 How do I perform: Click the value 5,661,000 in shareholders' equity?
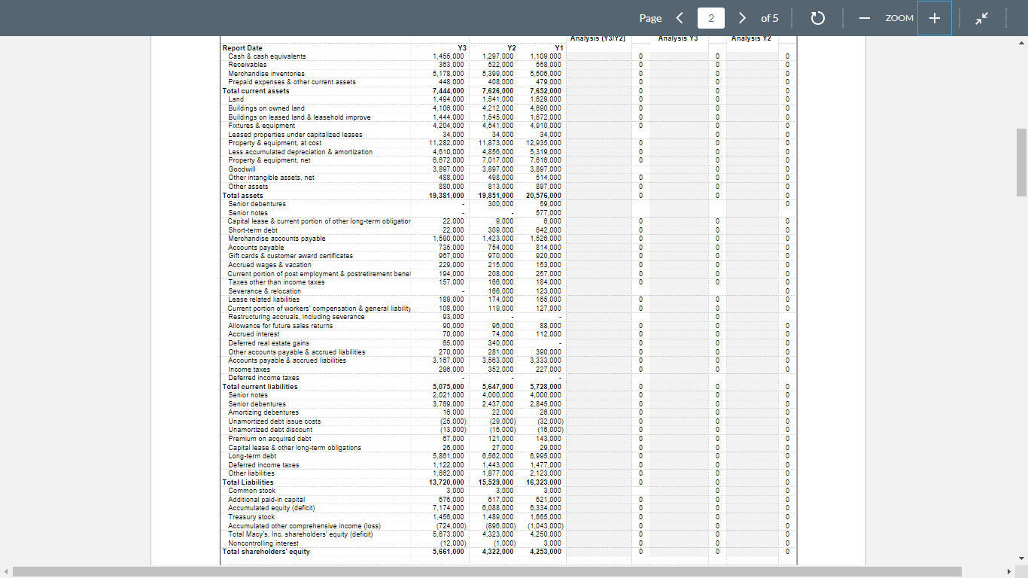449,552
